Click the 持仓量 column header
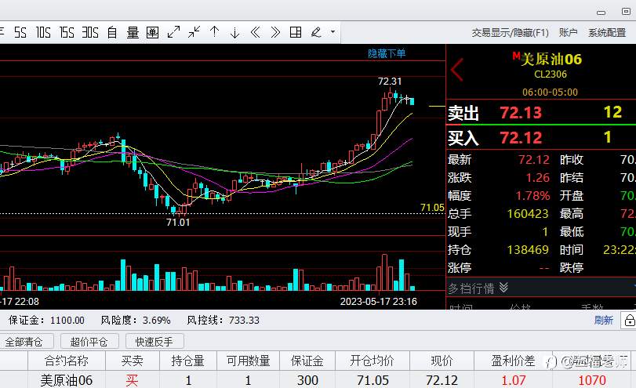This screenshot has height=388, width=636. click(x=187, y=361)
